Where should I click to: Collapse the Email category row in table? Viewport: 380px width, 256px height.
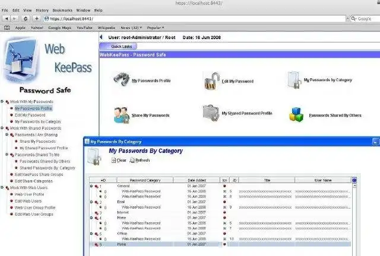point(91,202)
